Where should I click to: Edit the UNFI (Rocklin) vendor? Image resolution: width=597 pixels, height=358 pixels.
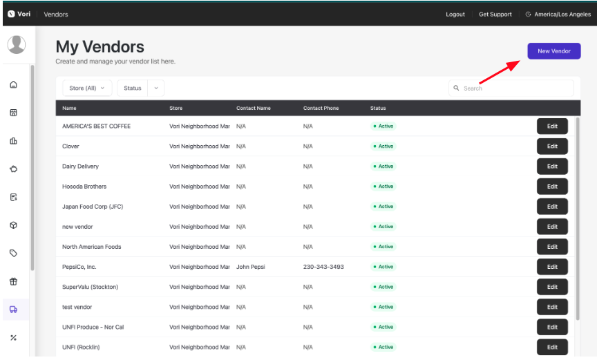point(552,347)
